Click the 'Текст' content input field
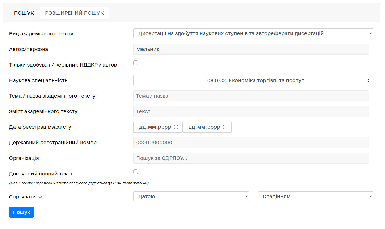Screen dimensions: 385x229 tap(251, 111)
